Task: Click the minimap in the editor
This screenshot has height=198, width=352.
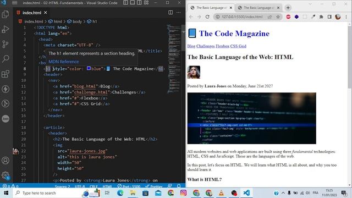Action: [x=174, y=58]
